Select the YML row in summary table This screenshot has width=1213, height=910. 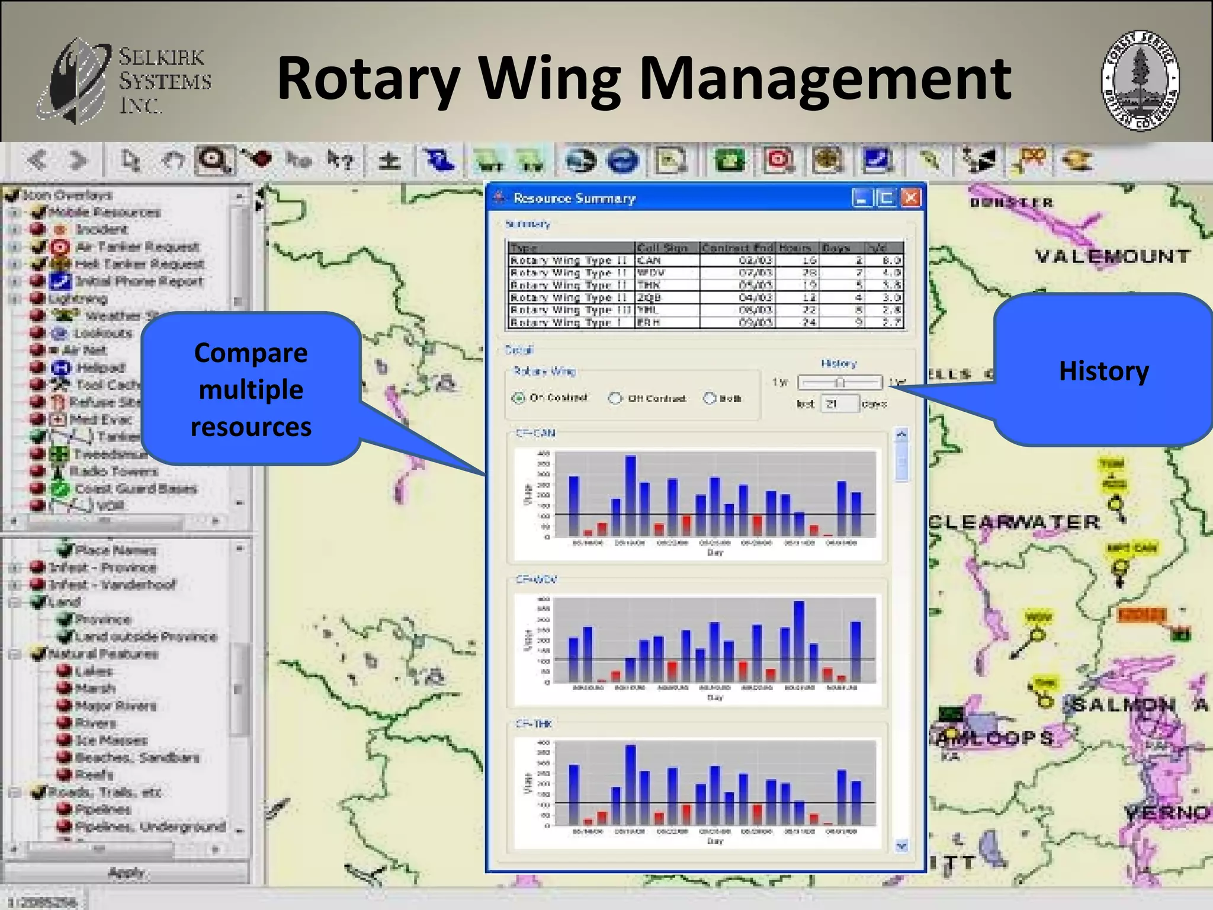click(x=705, y=310)
